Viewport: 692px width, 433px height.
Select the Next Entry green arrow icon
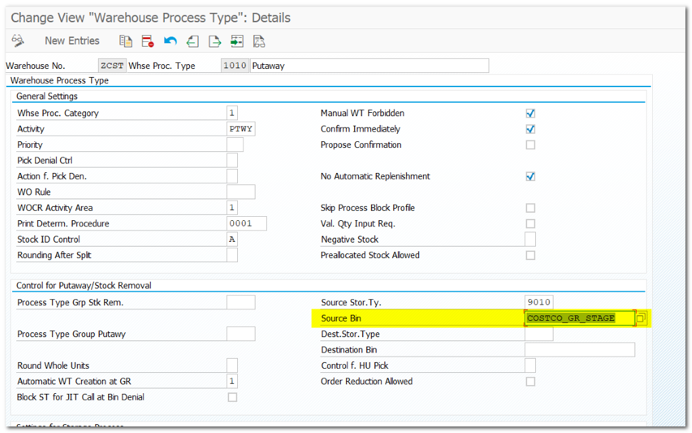coord(215,41)
